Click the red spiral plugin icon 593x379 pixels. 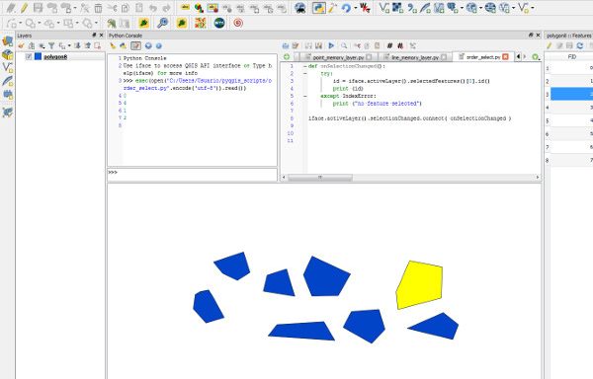point(237,23)
